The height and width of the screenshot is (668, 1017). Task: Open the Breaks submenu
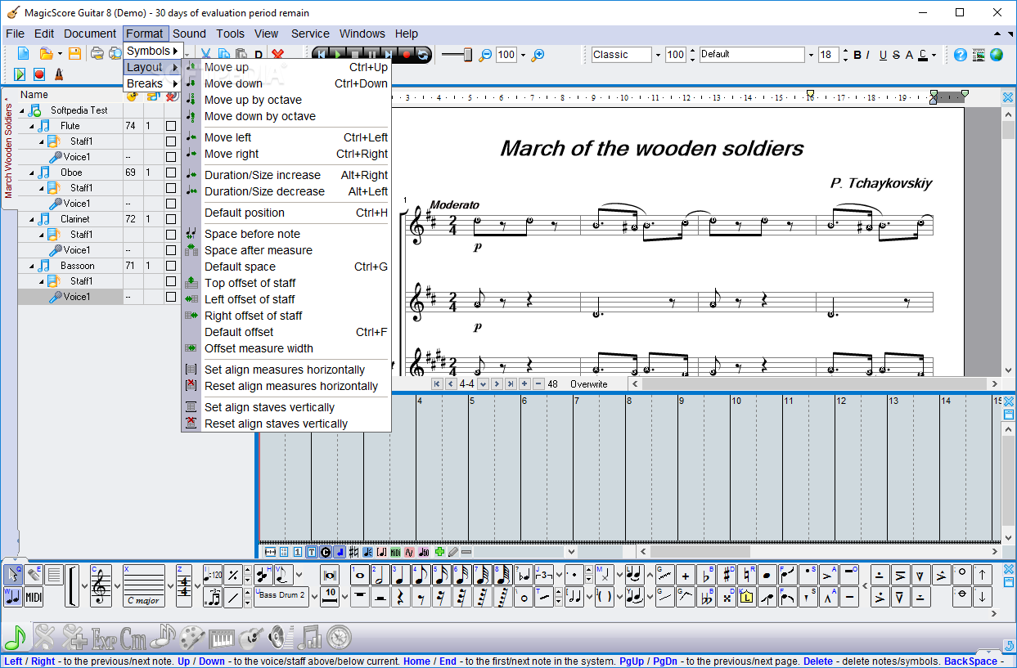pyautogui.click(x=152, y=83)
